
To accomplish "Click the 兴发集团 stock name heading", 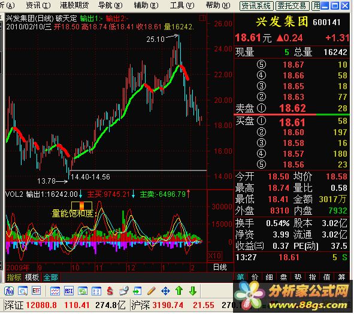I will [282, 22].
